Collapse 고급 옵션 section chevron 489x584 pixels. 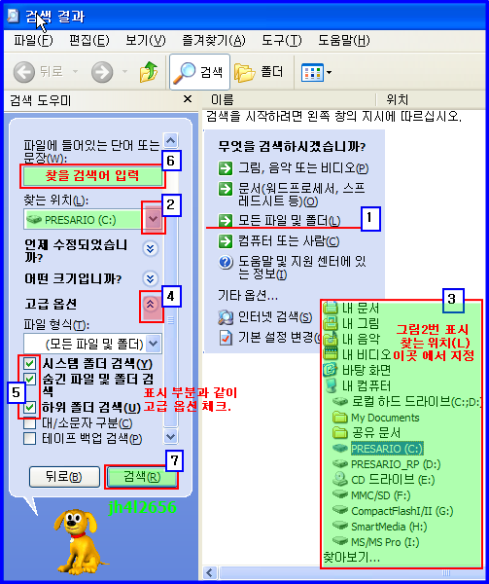point(151,305)
